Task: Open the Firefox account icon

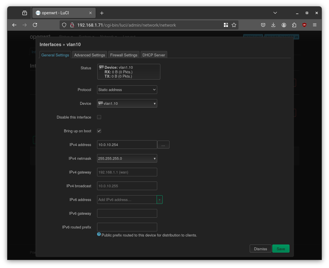Action: [x=284, y=25]
